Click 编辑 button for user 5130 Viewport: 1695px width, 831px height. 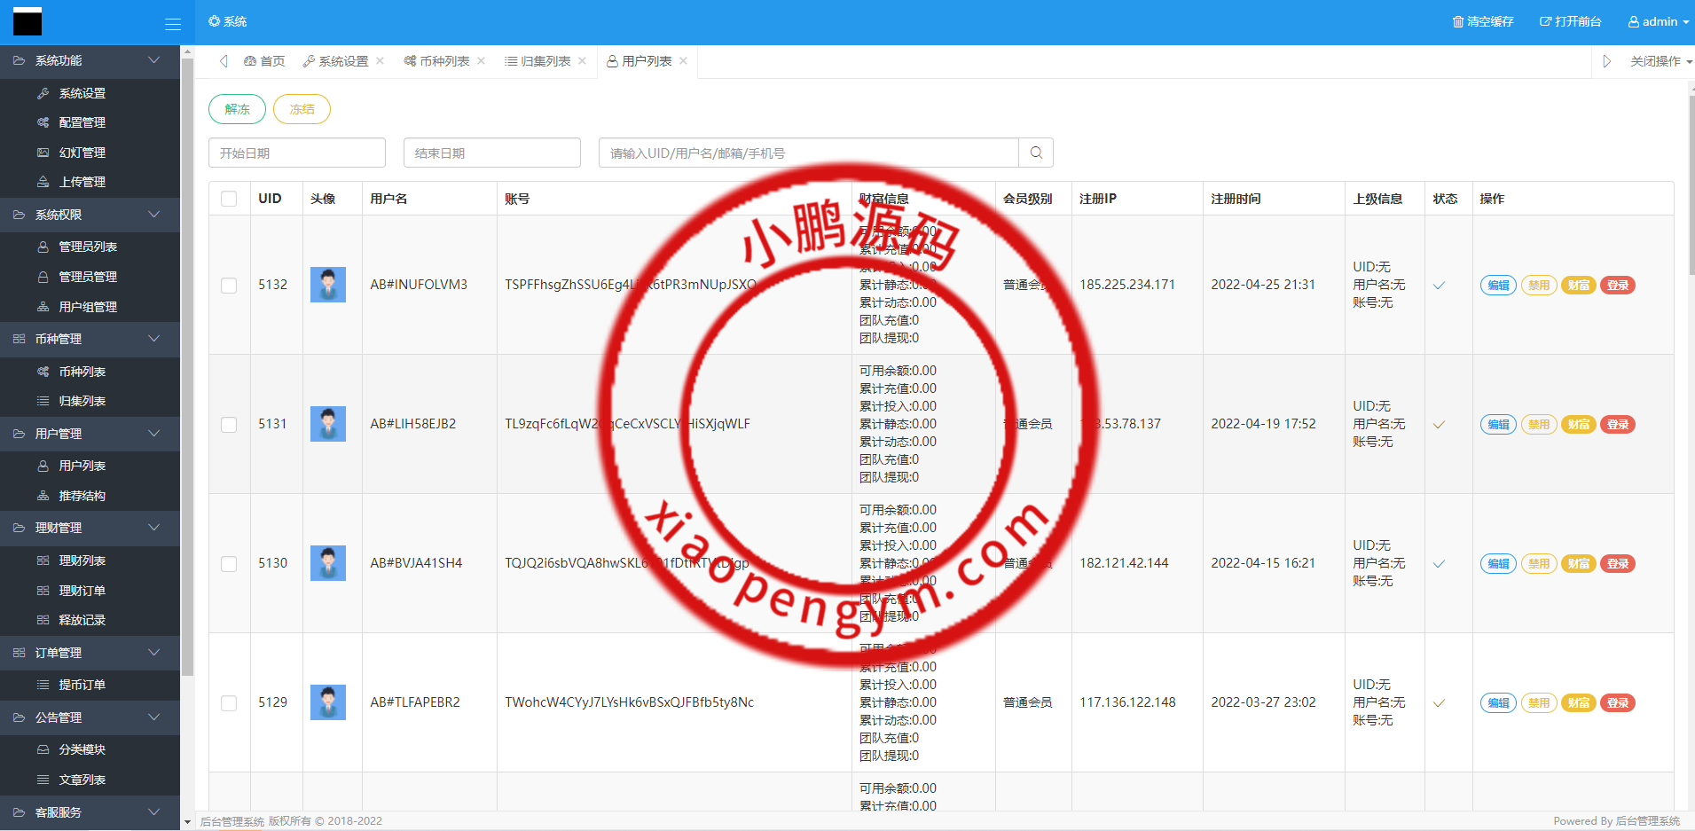(1498, 563)
